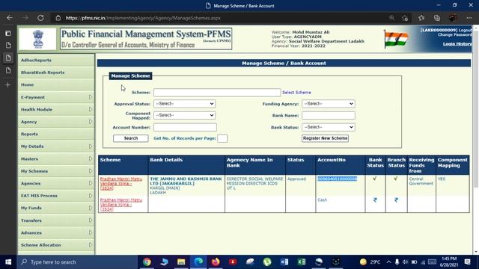Open Login History link
This screenshot has height=269, width=479.
pyautogui.click(x=457, y=44)
